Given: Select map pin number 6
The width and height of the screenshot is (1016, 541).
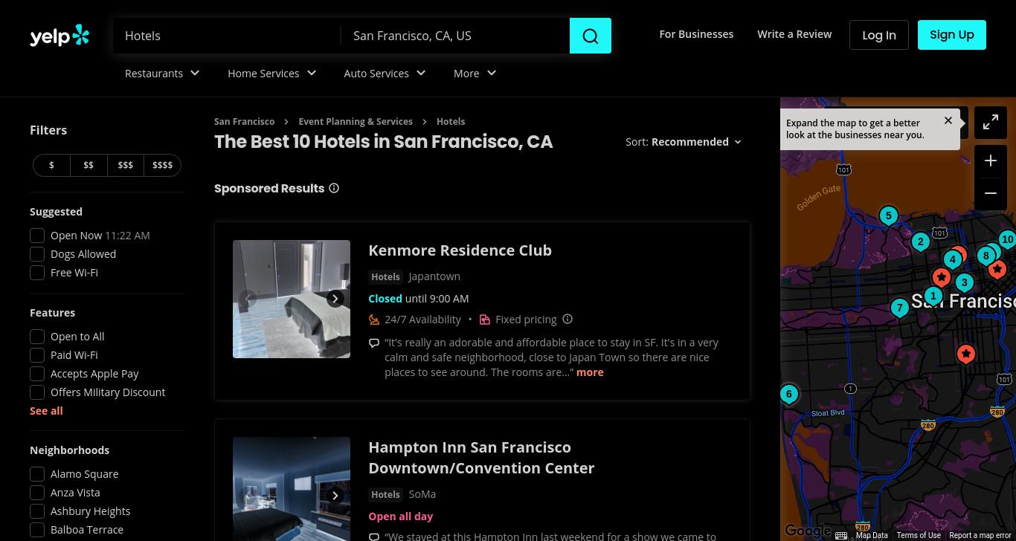Looking at the screenshot, I should pyautogui.click(x=789, y=395).
